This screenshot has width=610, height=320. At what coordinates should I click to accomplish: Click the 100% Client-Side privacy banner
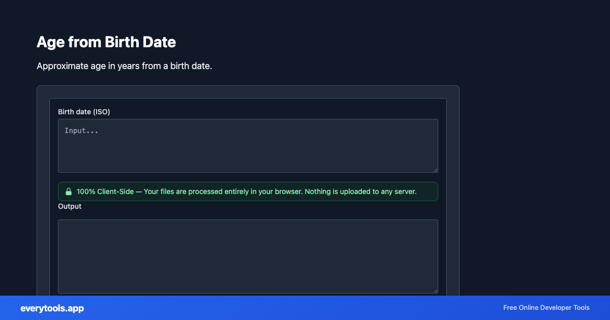(248, 191)
